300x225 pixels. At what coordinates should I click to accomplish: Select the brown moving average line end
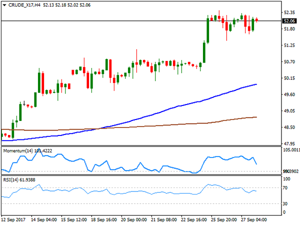(x=256, y=117)
